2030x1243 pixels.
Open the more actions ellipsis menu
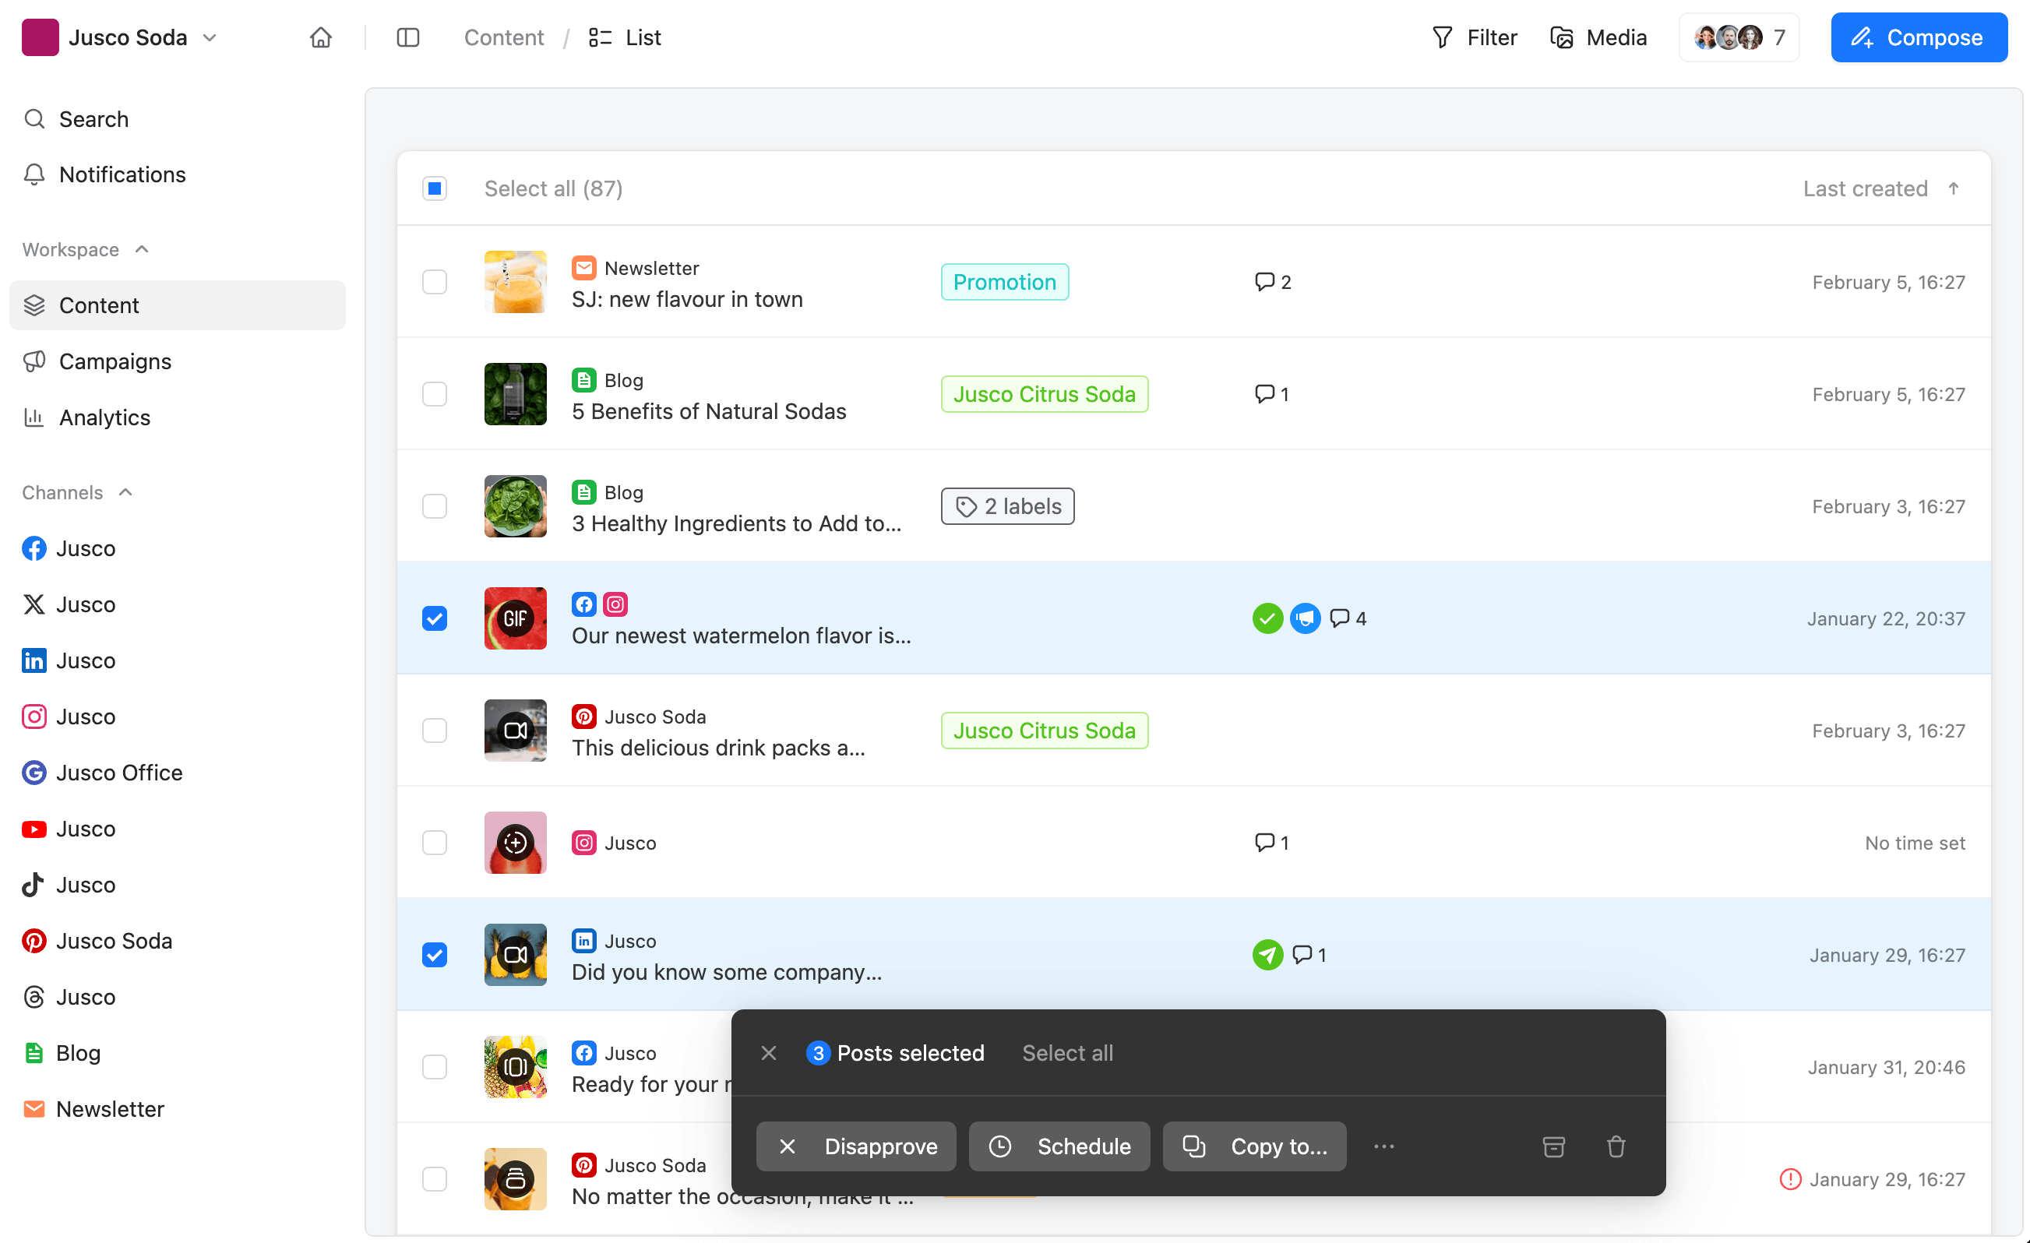click(x=1383, y=1146)
